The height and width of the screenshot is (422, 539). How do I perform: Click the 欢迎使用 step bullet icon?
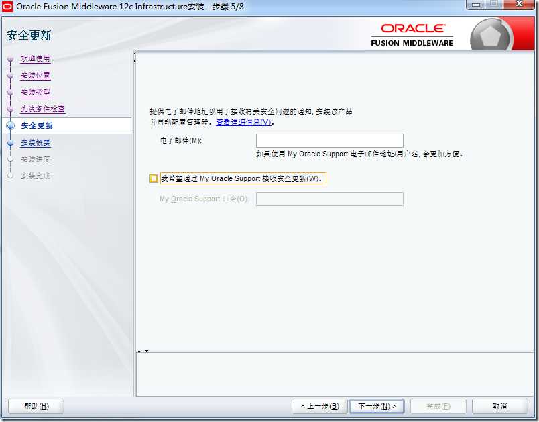click(x=11, y=59)
